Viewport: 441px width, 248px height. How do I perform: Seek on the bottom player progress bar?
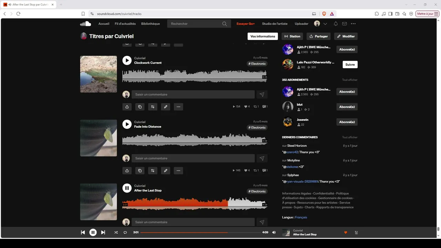click(x=201, y=232)
